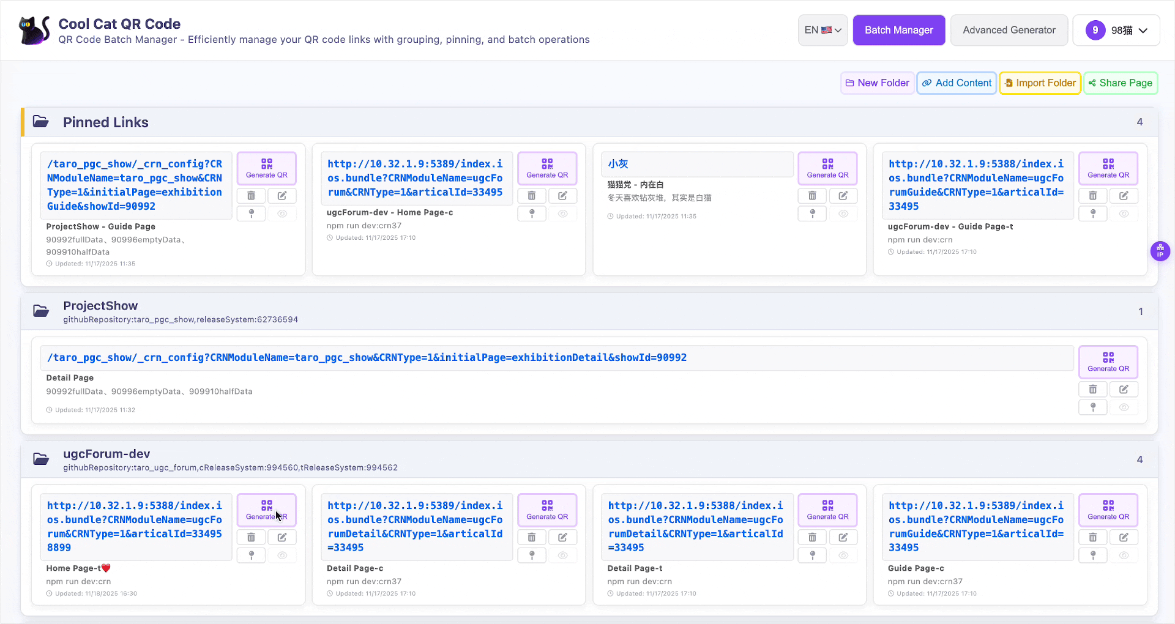This screenshot has width=1175, height=624.
Task: Toggle visibility eye on the ProjectShow Detail Page row
Action: point(1124,407)
